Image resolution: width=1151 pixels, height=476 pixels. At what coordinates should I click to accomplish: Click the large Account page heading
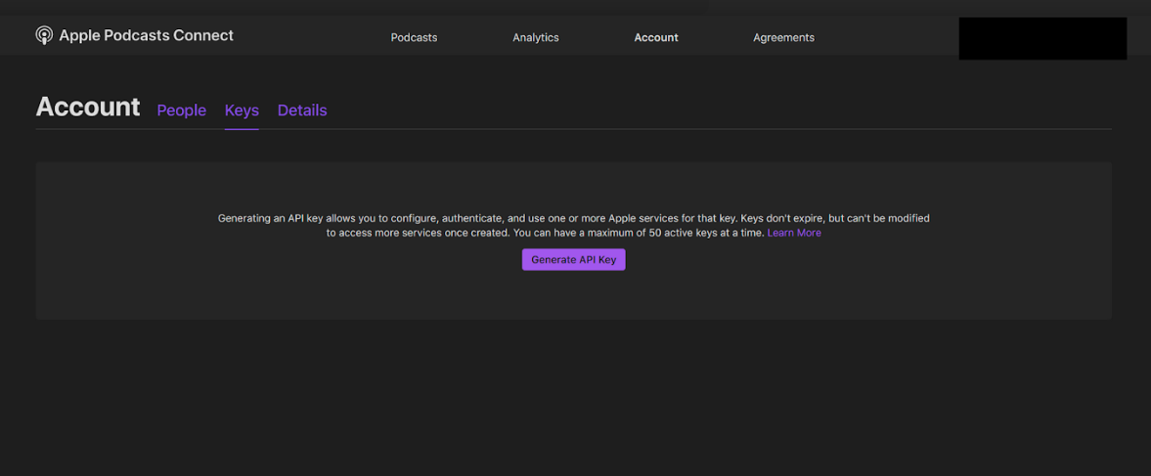(88, 107)
